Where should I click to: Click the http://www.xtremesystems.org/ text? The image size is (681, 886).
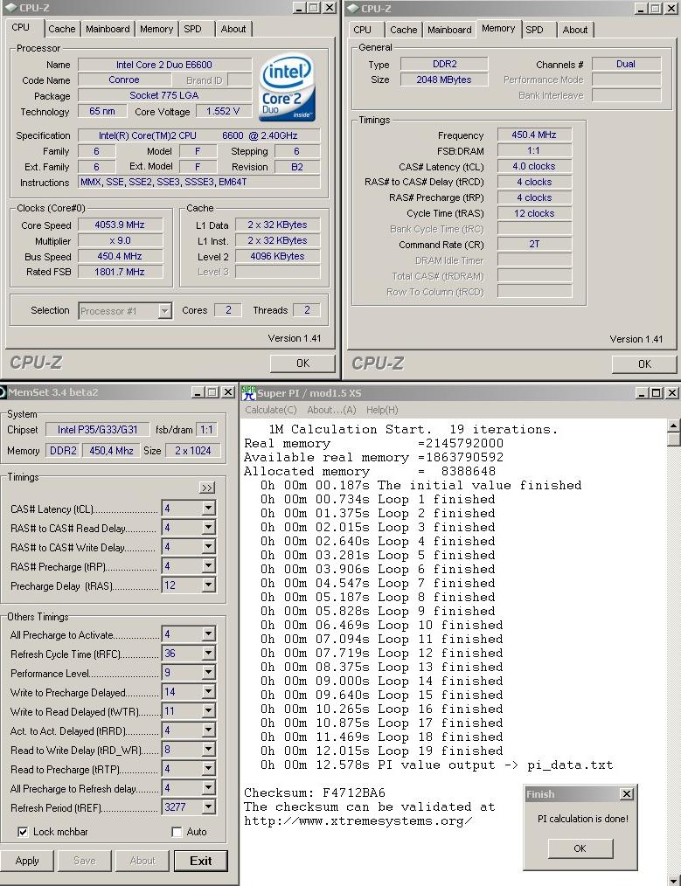(358, 821)
